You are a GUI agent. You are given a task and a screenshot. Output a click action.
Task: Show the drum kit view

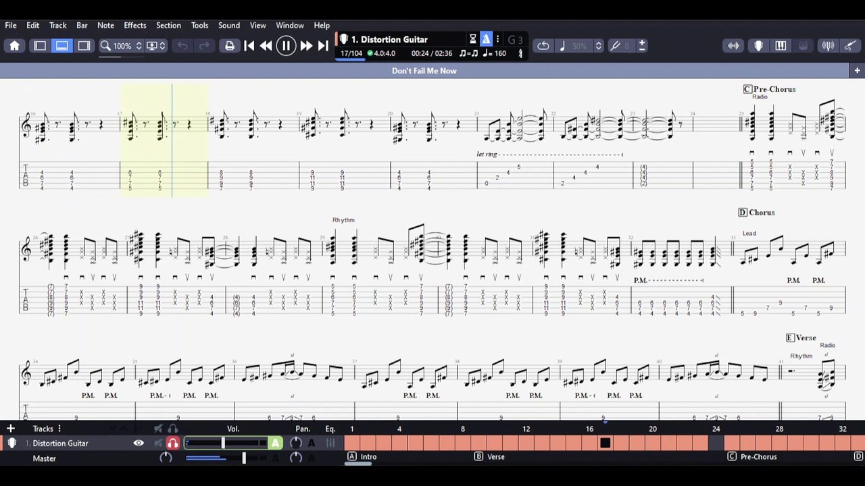(803, 46)
